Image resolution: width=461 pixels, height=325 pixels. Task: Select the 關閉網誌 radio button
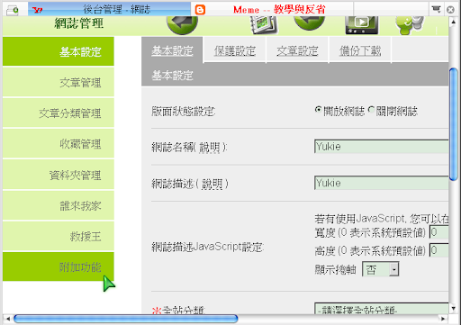click(371, 110)
